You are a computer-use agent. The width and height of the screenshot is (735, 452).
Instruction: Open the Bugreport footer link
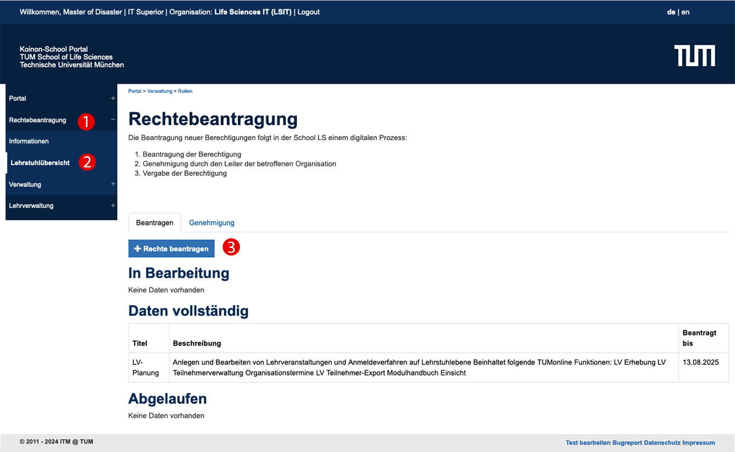627,443
